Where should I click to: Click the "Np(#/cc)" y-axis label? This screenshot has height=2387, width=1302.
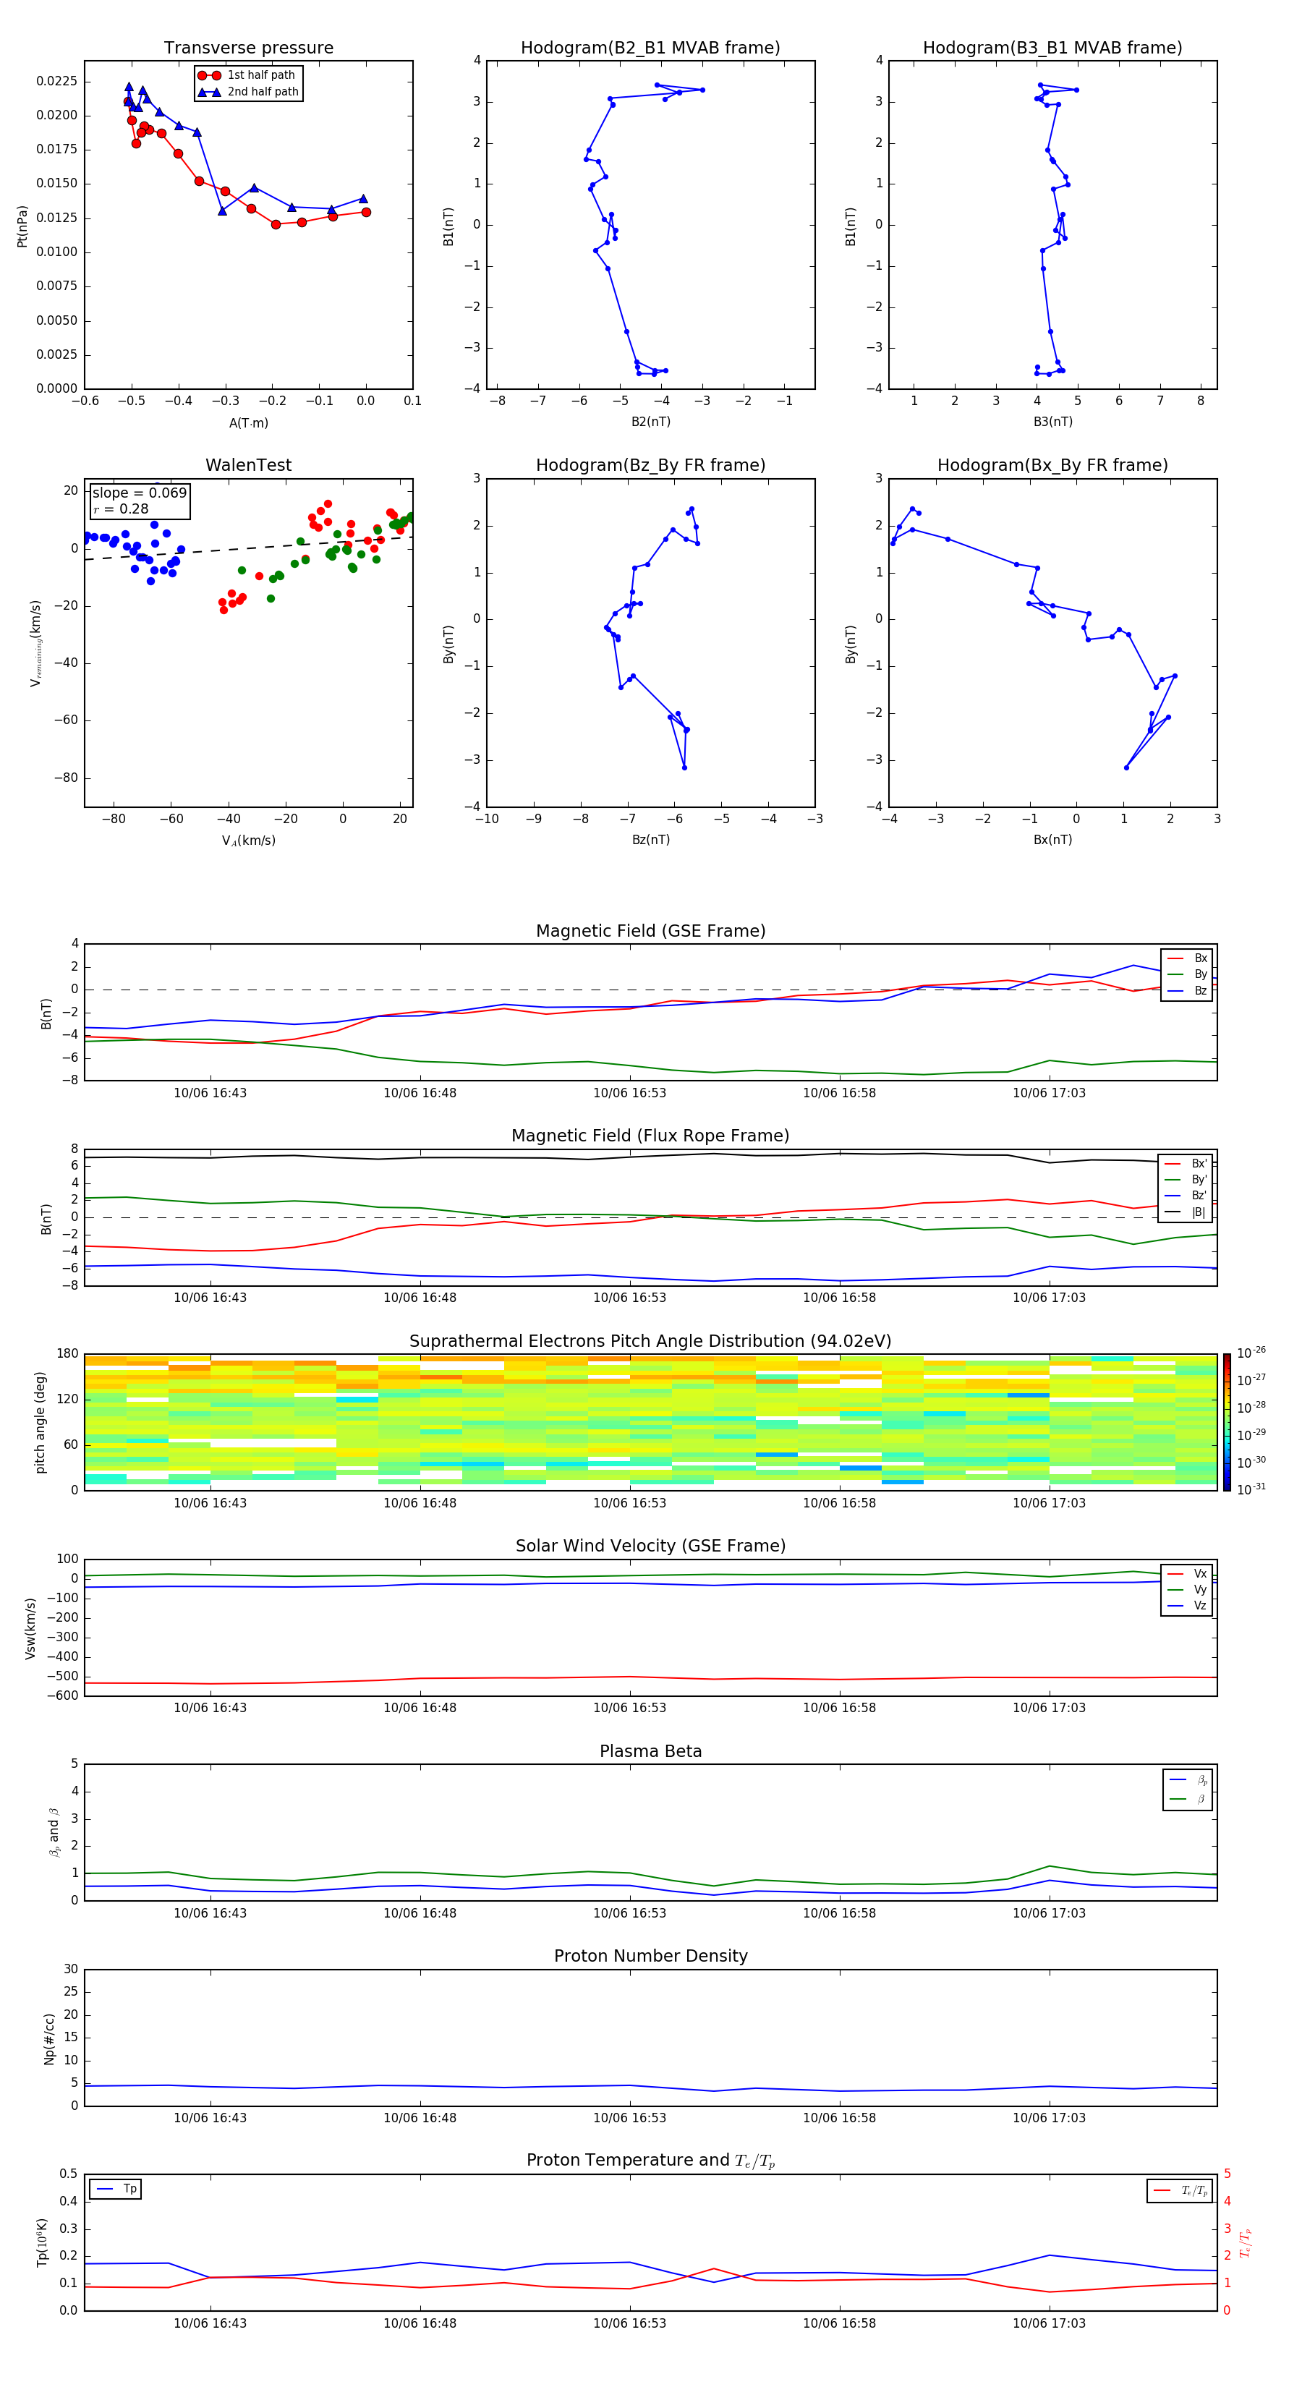[x=49, y=2038]
